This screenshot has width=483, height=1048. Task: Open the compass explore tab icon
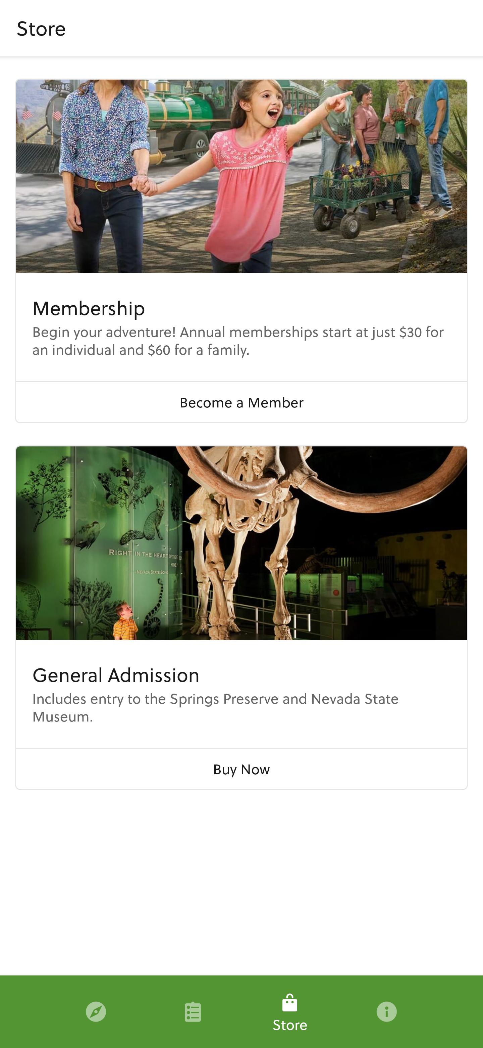click(x=96, y=1011)
